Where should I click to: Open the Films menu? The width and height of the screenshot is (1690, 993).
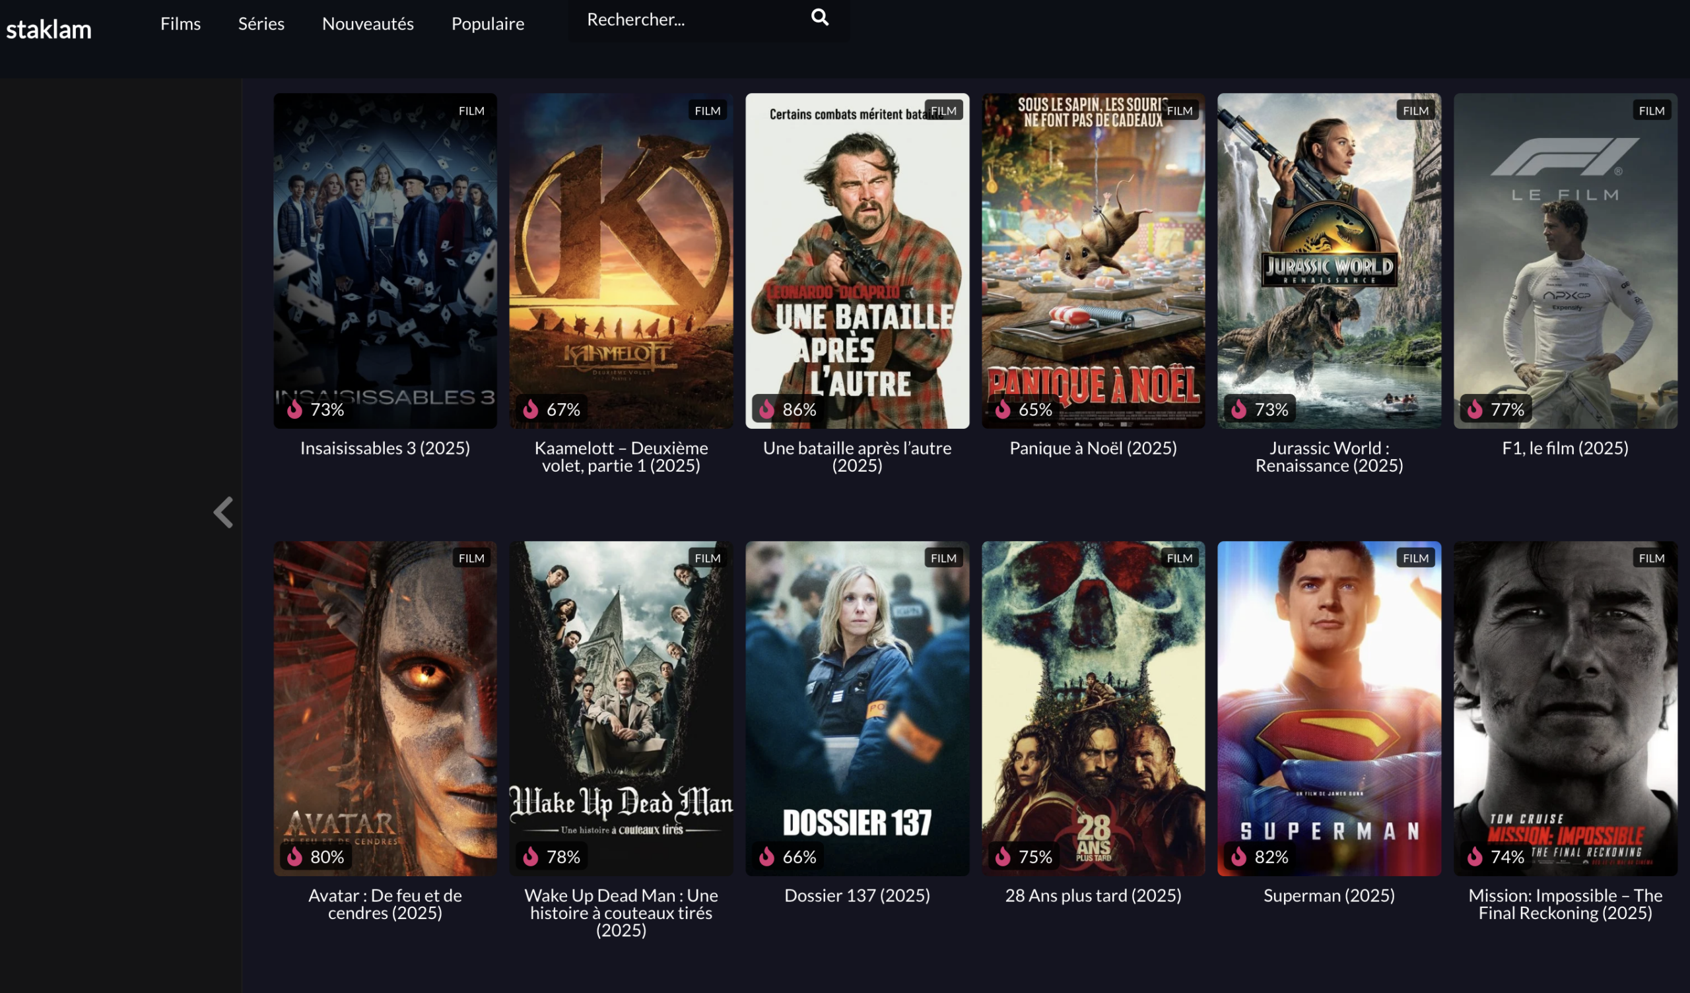click(x=180, y=24)
